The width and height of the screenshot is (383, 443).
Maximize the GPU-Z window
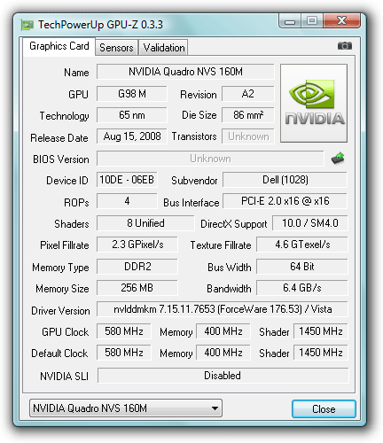[312, 20]
